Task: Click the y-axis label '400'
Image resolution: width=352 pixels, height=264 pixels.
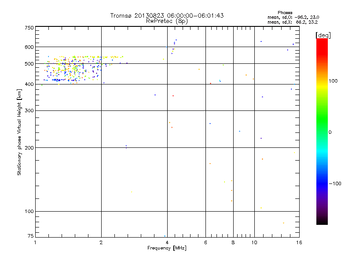Action: click(29, 84)
